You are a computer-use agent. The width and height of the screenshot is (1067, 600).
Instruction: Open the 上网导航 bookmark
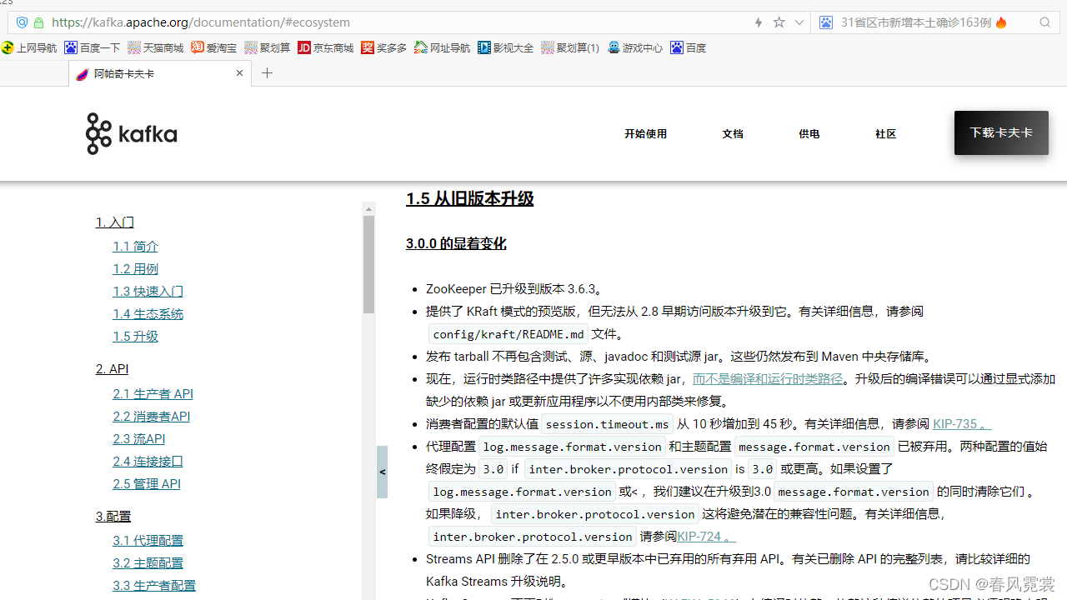pyautogui.click(x=29, y=47)
